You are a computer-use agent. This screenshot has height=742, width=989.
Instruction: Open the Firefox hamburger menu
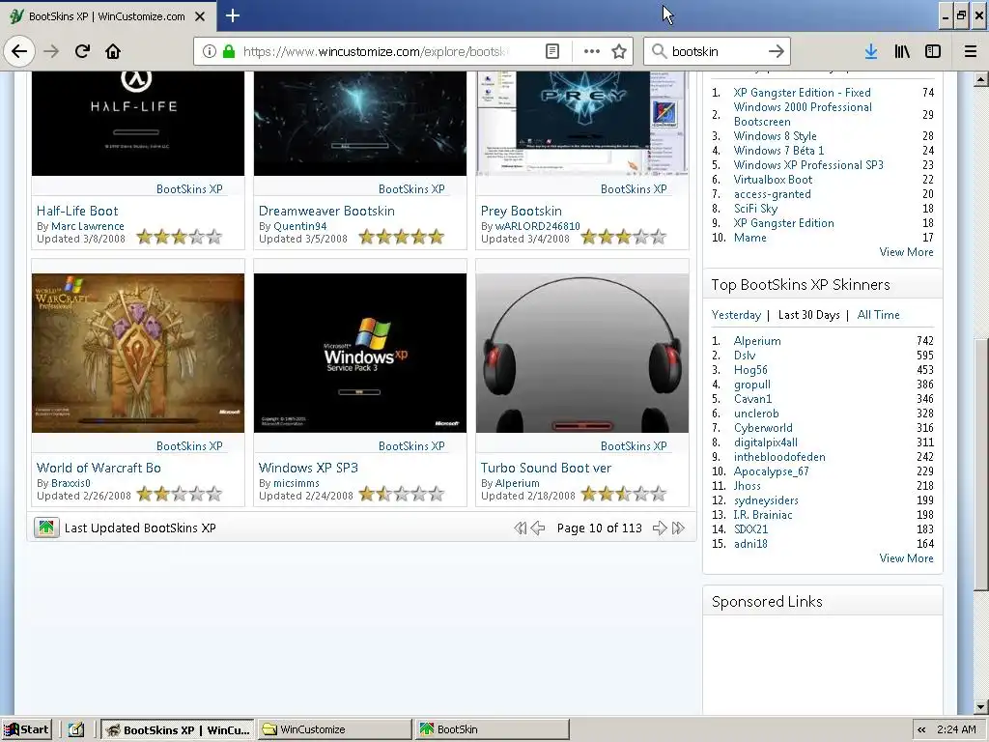[971, 52]
